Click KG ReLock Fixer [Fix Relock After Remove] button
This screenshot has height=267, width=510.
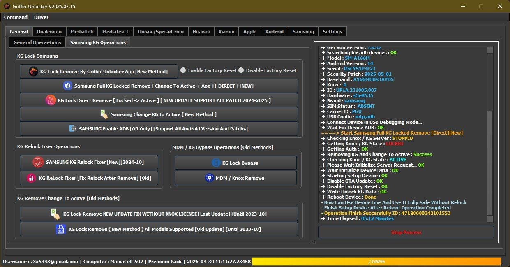89,178
